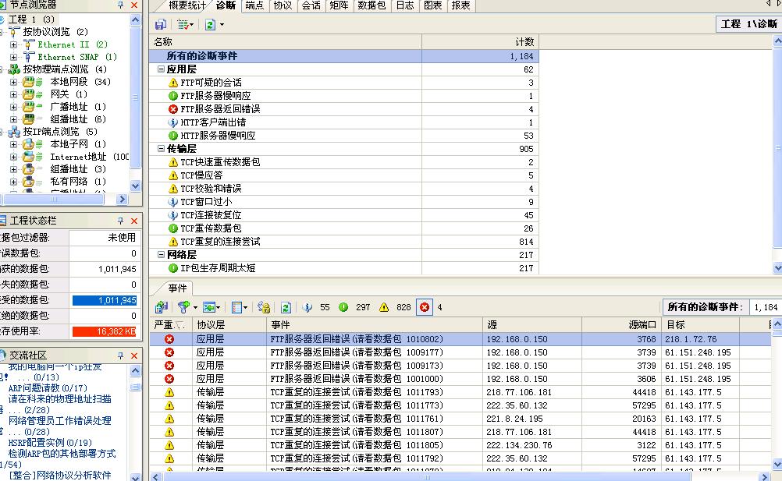Select the IP包生存周期太短 diagnosis row
Screen dimensions: 782x481
(x=344, y=268)
